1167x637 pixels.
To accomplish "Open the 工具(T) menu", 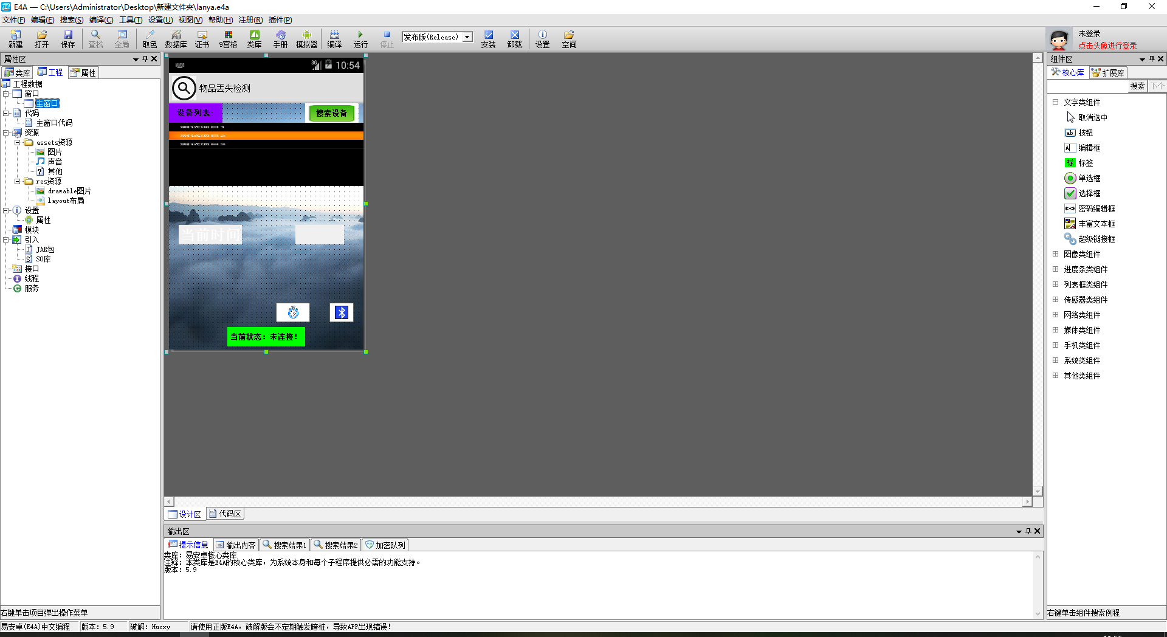I will coord(131,20).
